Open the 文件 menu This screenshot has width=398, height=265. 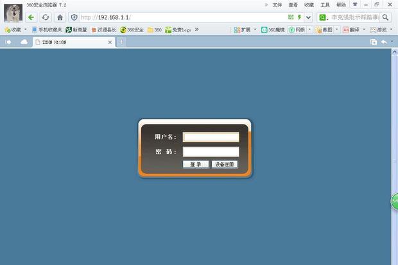pos(277,4)
